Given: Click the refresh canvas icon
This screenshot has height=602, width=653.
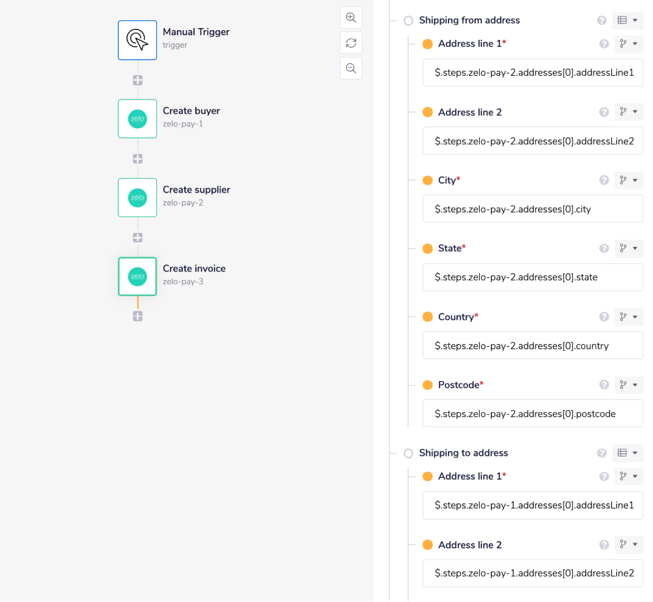Looking at the screenshot, I should click(x=351, y=43).
